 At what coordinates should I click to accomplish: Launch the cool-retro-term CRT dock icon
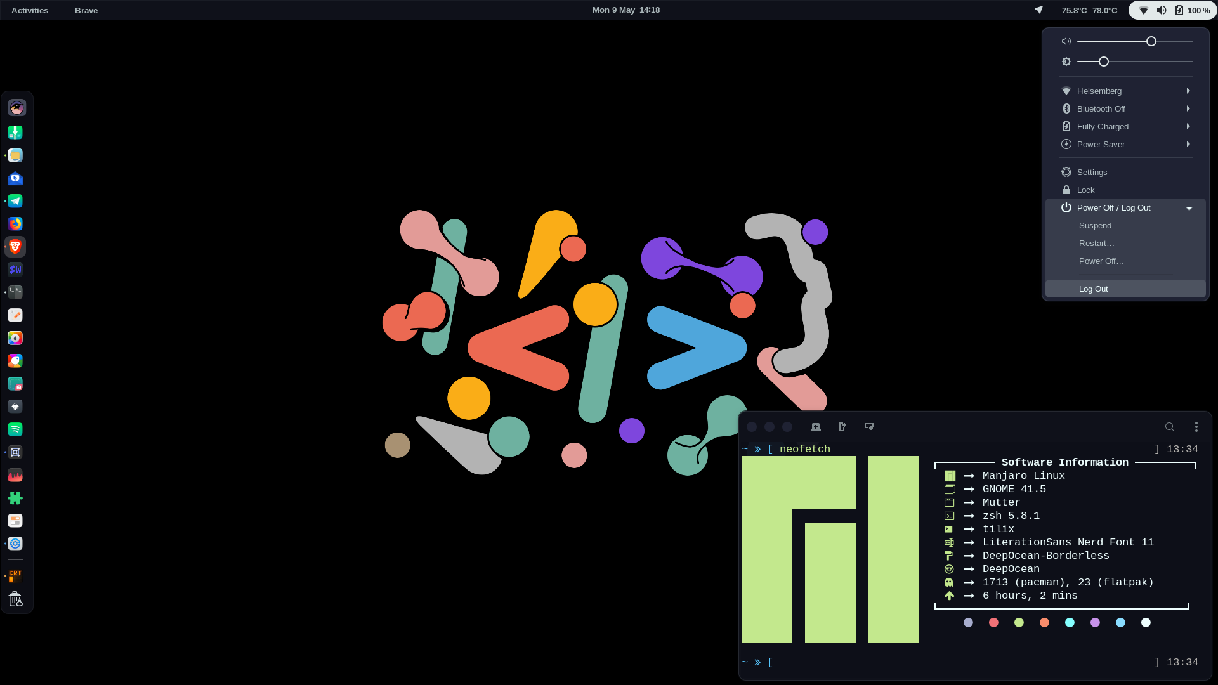tap(15, 576)
